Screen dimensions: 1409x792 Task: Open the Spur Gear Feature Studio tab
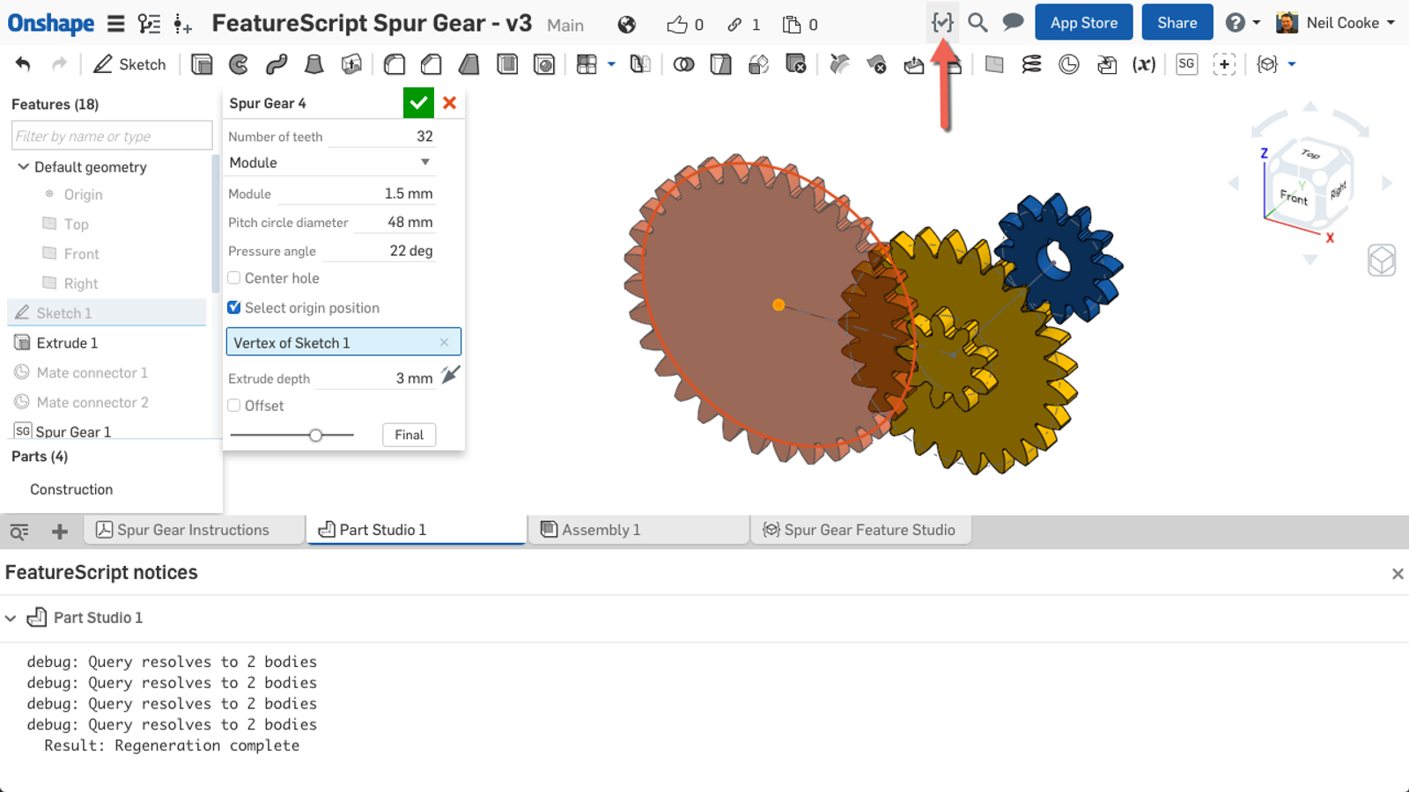[859, 530]
